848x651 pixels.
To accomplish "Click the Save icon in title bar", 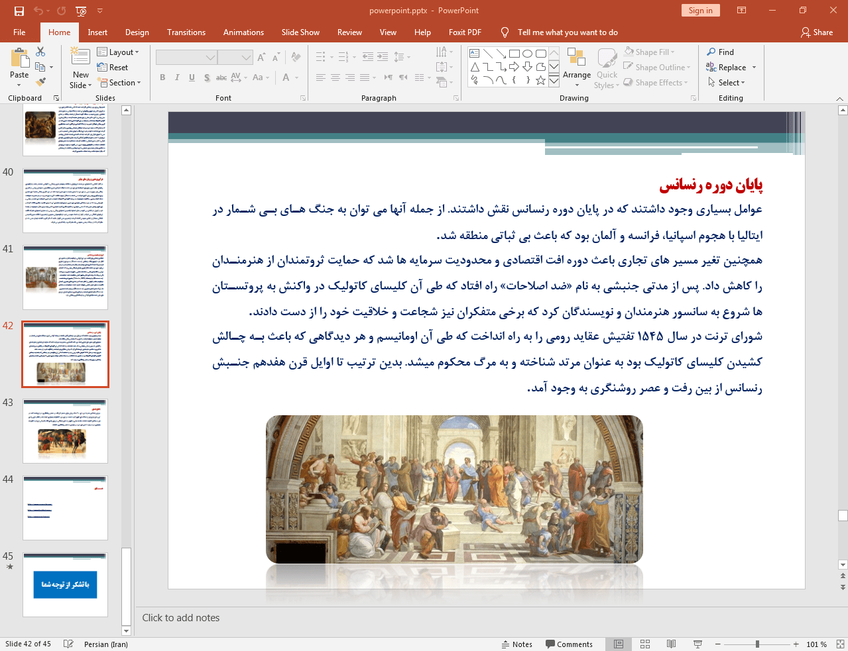I will pos(19,11).
